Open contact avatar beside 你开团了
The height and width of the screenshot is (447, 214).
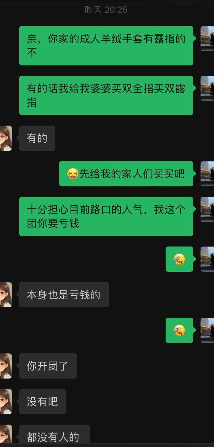click(x=6, y=366)
